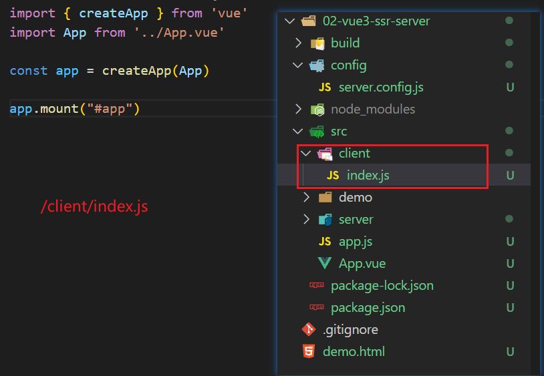Open the App.vue file
This screenshot has height=376, width=544.
tap(362, 264)
